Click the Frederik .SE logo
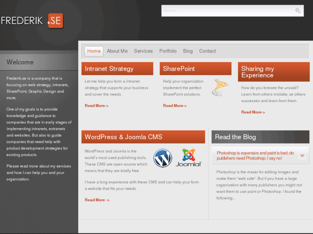 [32, 21]
